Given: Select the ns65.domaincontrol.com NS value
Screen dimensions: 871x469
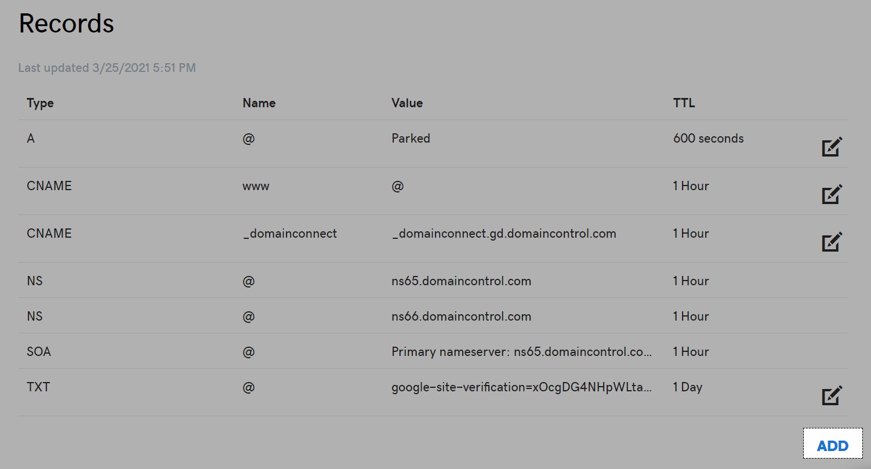Looking at the screenshot, I should [x=461, y=281].
